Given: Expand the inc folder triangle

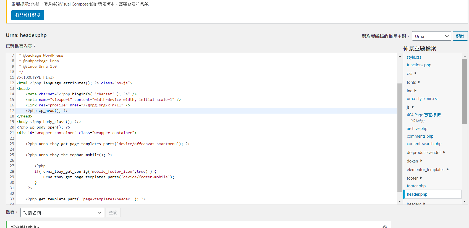Looking at the screenshot, I should 415,91.
